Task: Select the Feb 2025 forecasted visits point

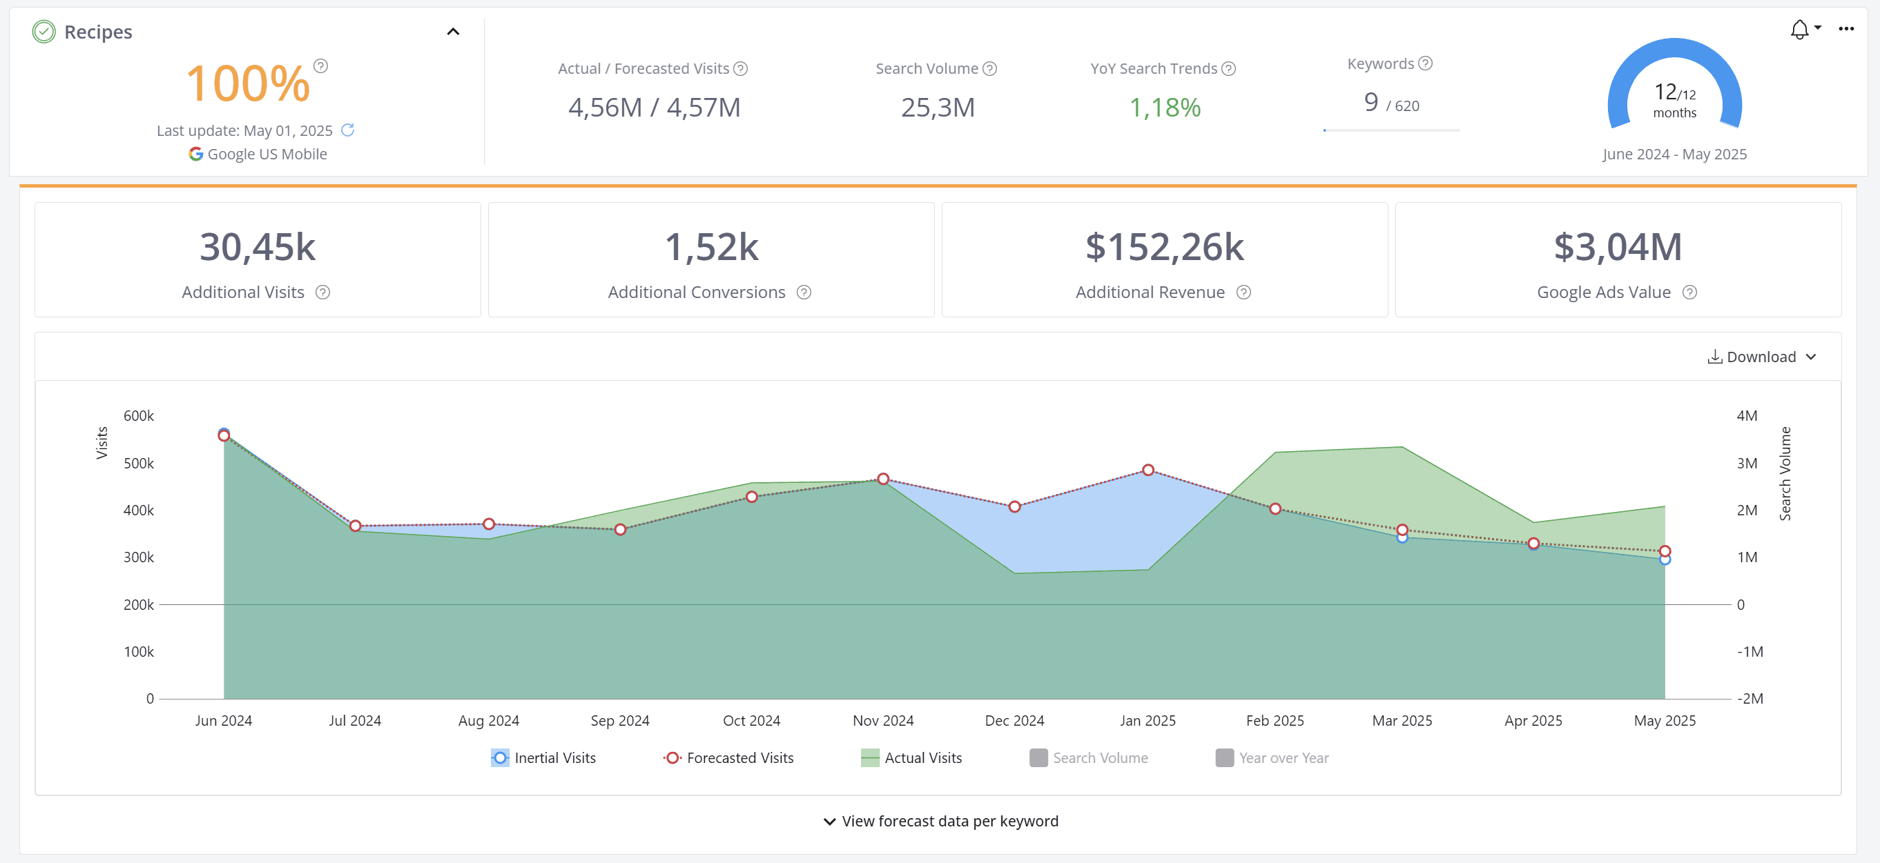Action: tap(1275, 508)
